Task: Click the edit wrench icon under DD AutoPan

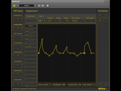Action: (x=18, y=39)
